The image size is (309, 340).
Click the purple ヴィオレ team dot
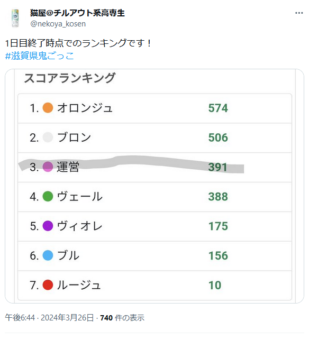48,226
